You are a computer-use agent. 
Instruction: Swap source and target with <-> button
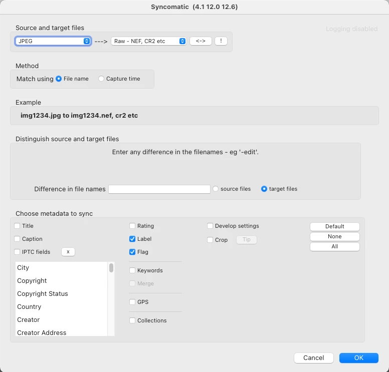coord(201,41)
